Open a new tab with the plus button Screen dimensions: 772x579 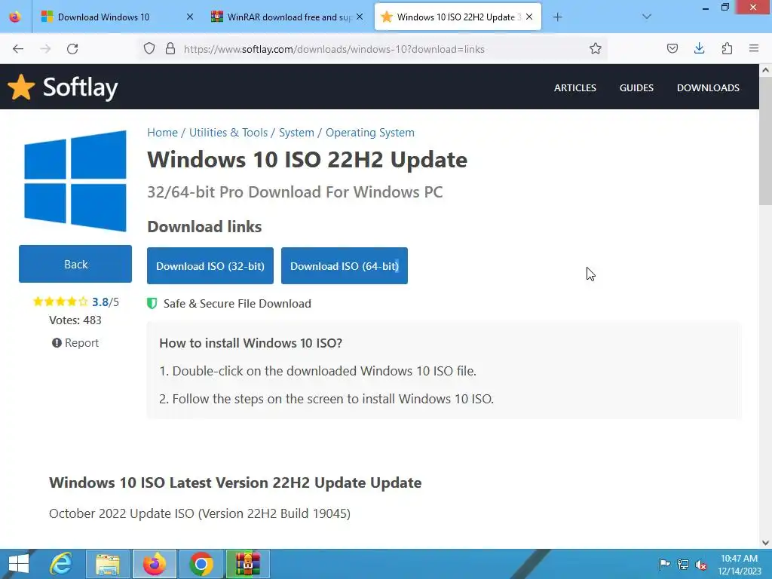[557, 17]
